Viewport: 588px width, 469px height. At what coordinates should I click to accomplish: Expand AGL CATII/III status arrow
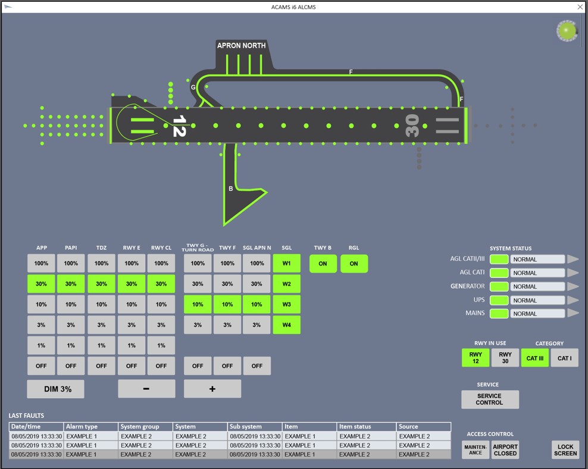point(573,259)
